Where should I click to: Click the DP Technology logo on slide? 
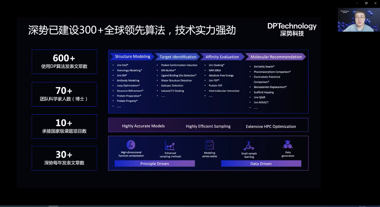[x=292, y=29]
